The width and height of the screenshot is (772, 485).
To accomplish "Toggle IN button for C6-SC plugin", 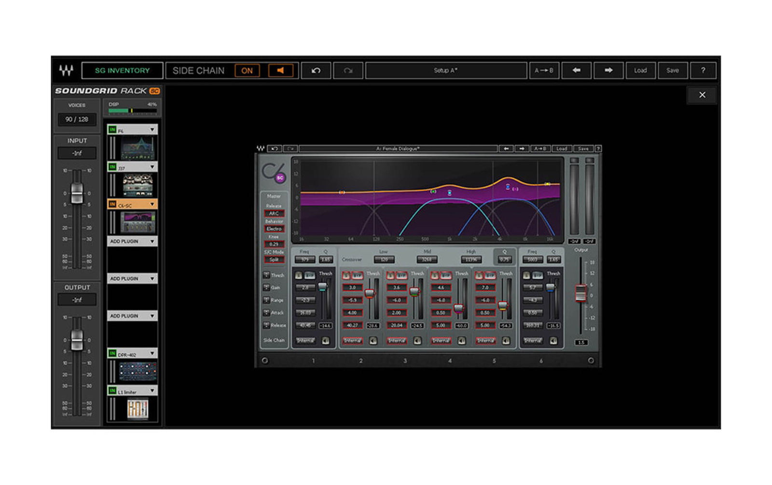I will pos(112,204).
